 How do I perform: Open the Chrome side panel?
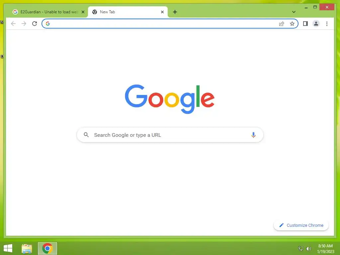click(x=305, y=24)
